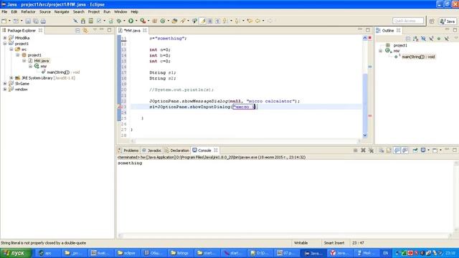Toggle Hide Non-Public Members green dot icon

[439, 39]
